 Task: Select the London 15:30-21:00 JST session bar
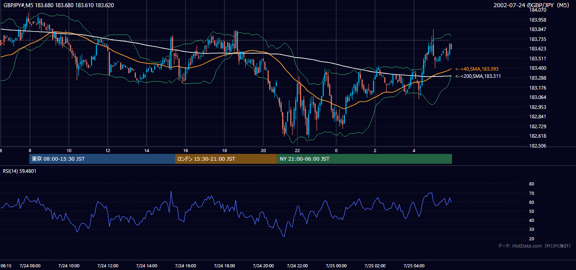[226, 159]
